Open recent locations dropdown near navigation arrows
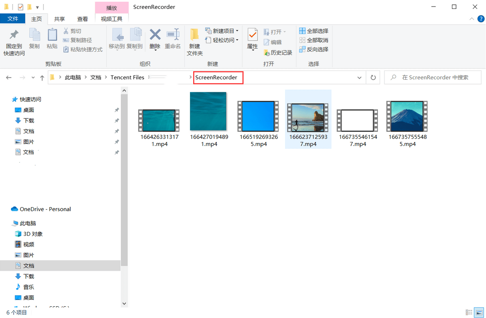Image resolution: width=486 pixels, height=318 pixels. click(x=33, y=77)
